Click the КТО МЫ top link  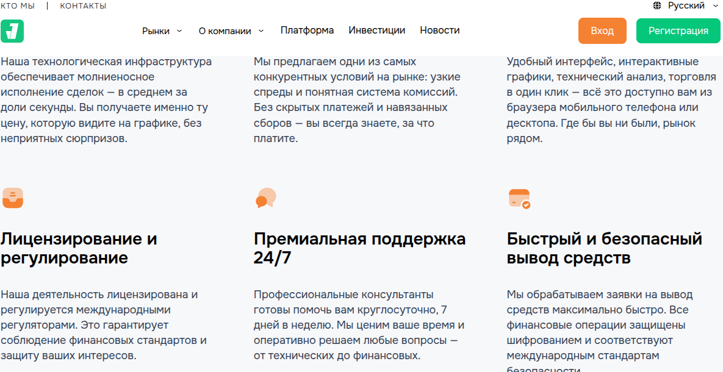[18, 6]
